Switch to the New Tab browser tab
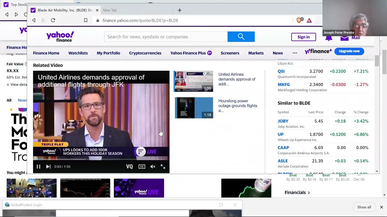The height and width of the screenshot is (217, 387). click(x=110, y=10)
